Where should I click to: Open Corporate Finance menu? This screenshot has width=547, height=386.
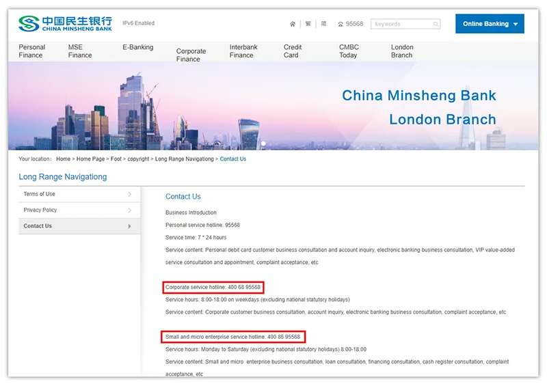(x=191, y=55)
